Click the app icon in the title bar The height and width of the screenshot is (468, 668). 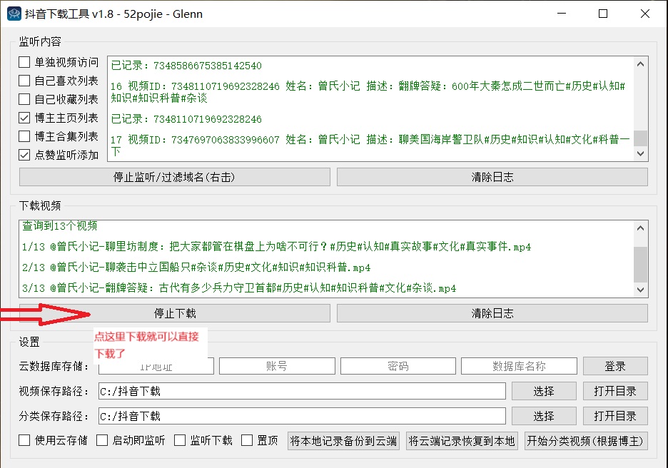coord(14,14)
